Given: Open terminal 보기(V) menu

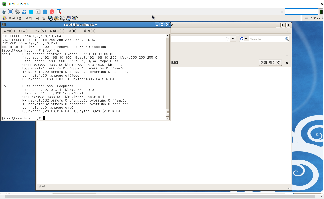Looking at the screenshot, I should [x=40, y=31].
